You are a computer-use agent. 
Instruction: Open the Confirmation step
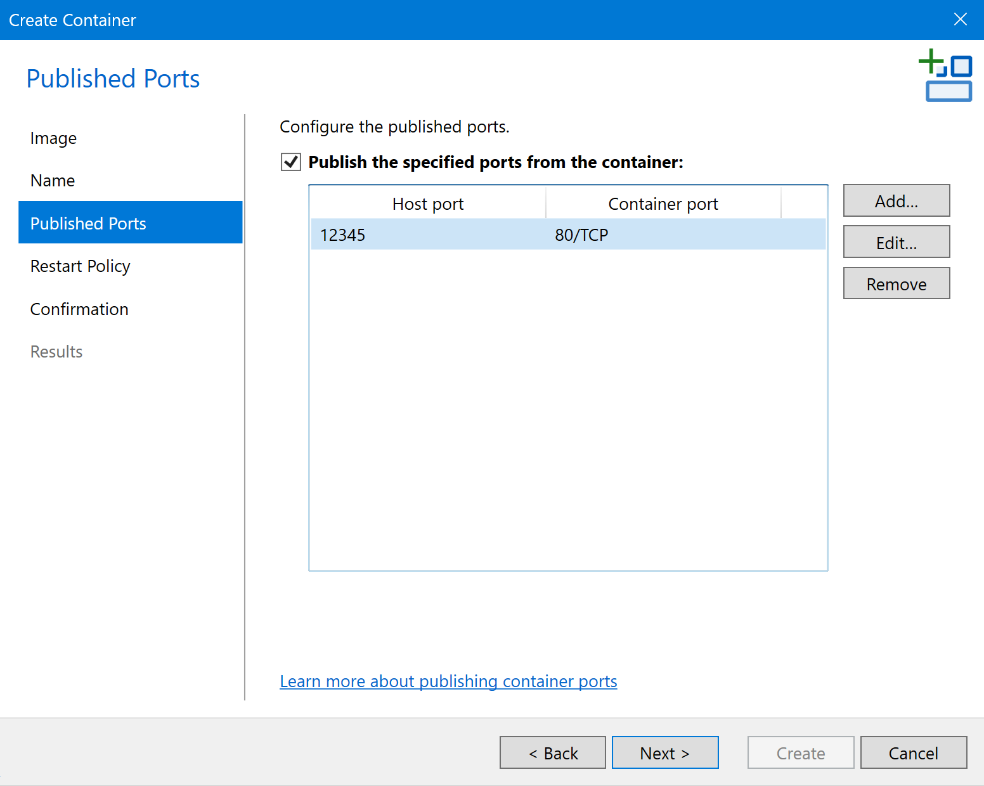pyautogui.click(x=79, y=309)
